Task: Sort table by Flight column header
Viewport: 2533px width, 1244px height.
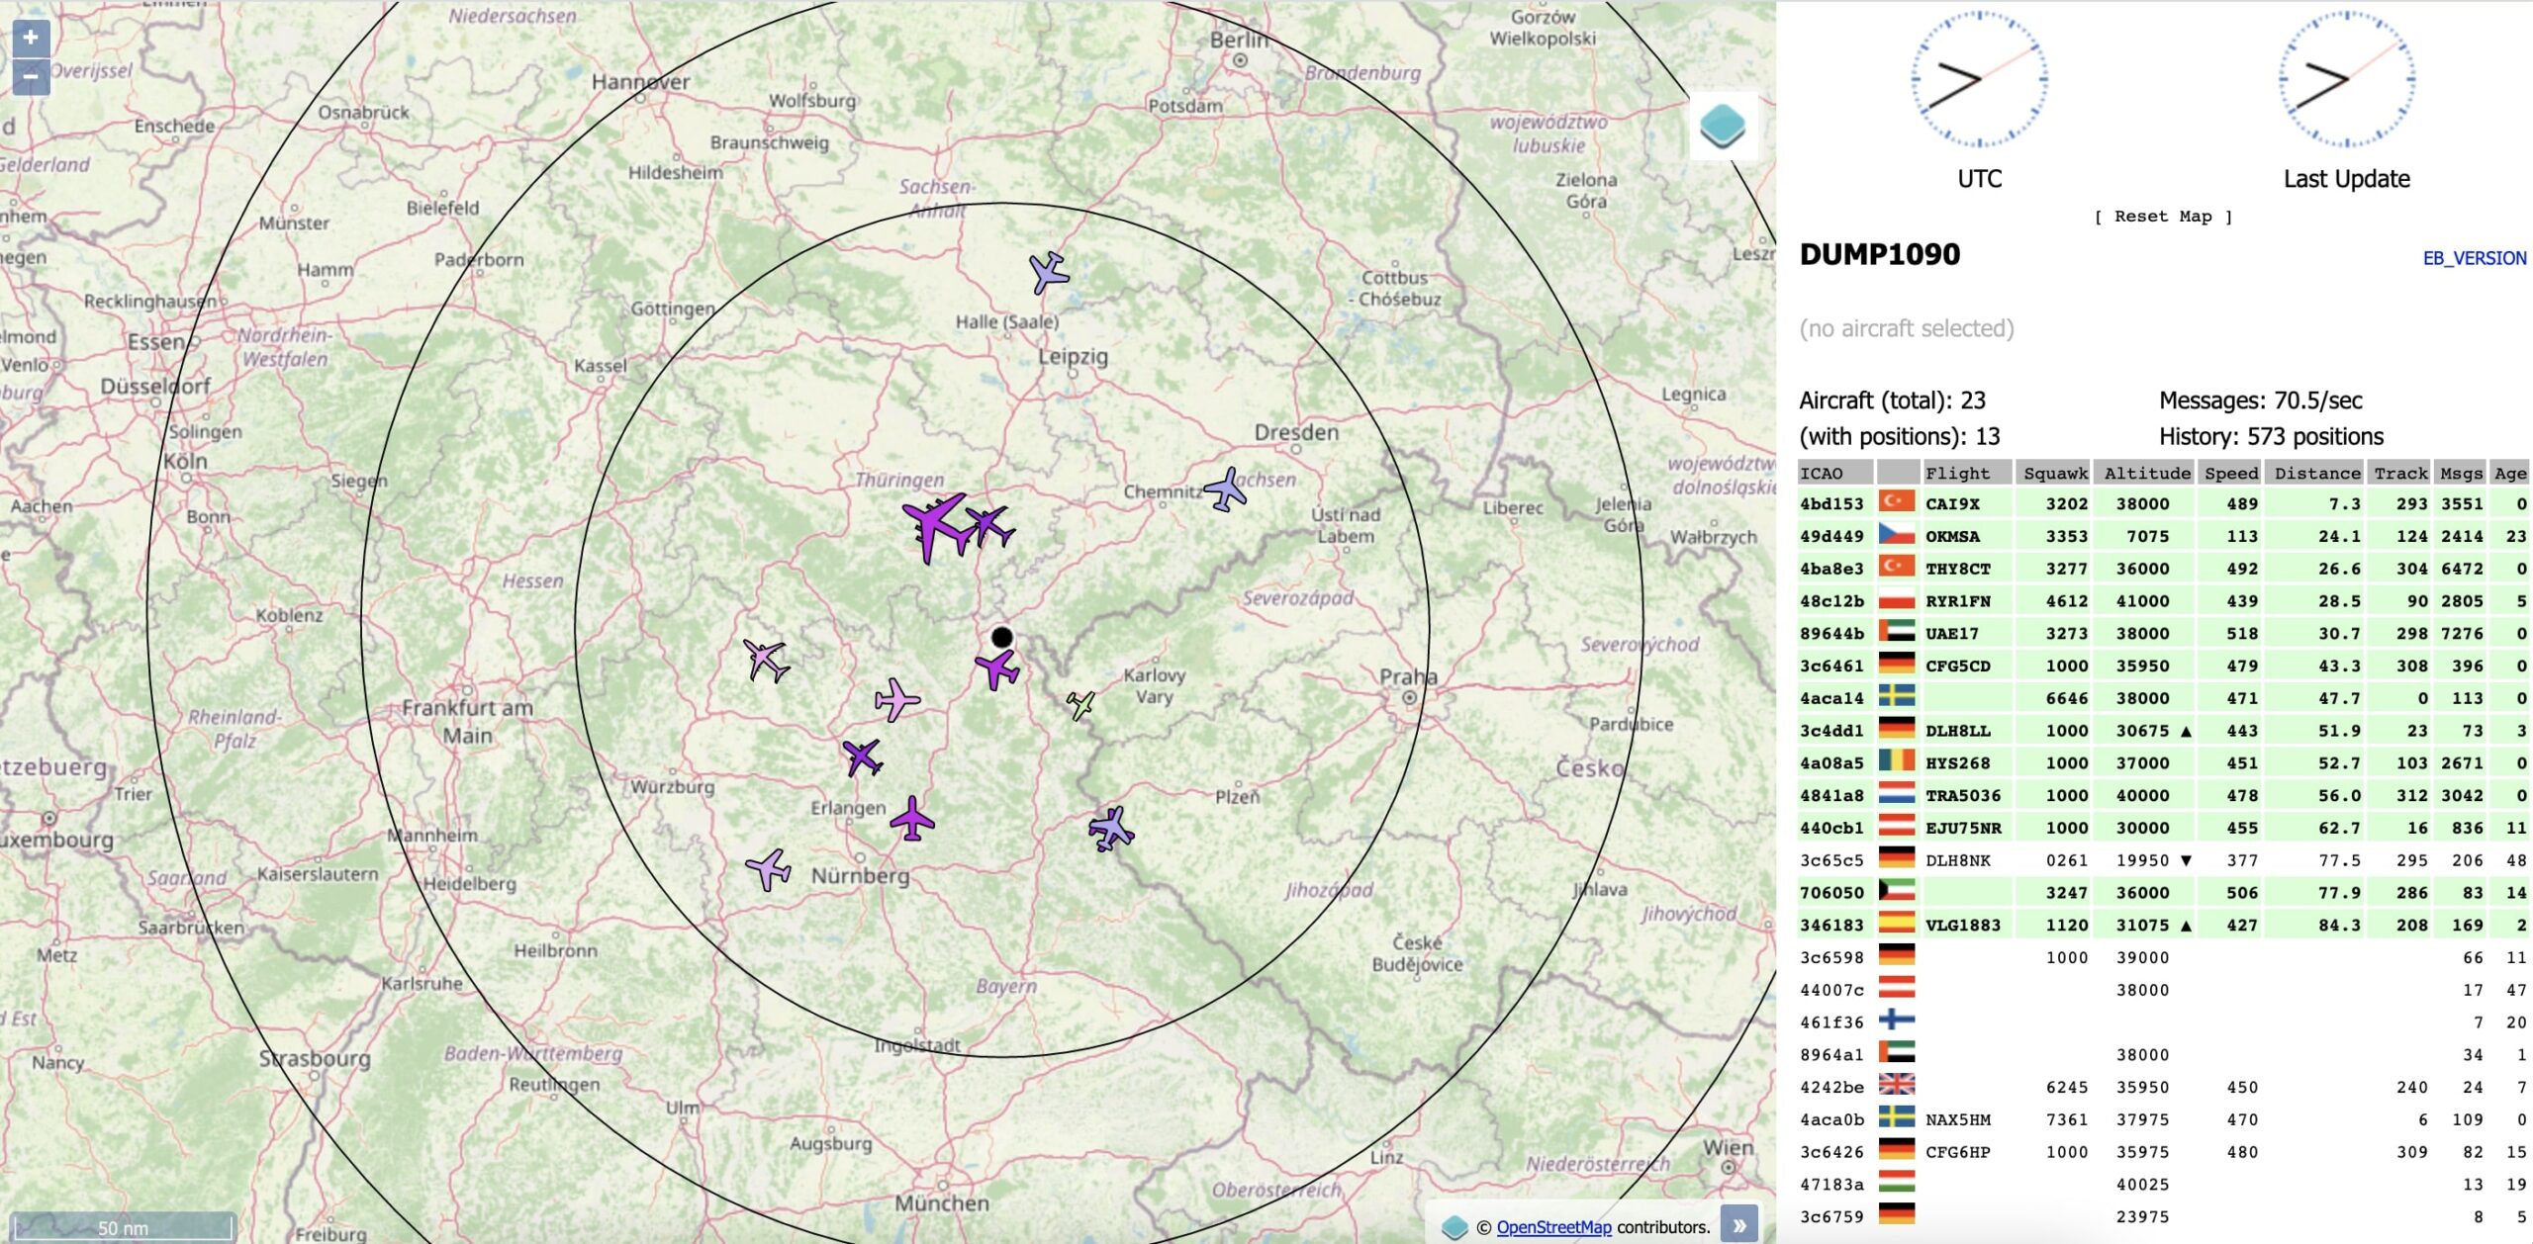Action: pyautogui.click(x=1967, y=473)
